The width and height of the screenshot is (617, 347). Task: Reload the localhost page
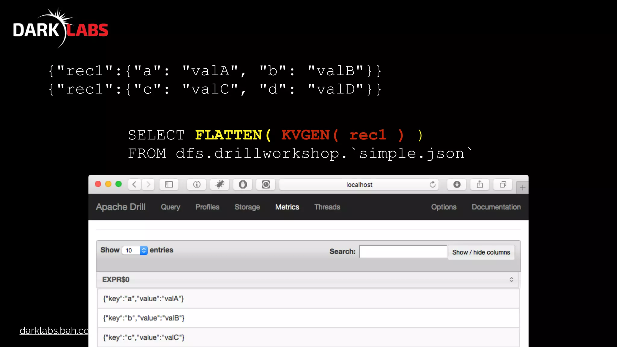[433, 184]
